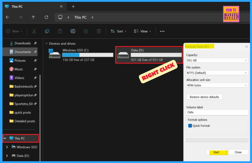Go up one folder level
This screenshot has height=163, width=252.
coord(33,17)
